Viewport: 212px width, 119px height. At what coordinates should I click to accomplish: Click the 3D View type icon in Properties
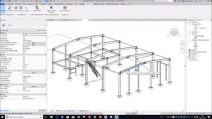click(x=4, y=25)
